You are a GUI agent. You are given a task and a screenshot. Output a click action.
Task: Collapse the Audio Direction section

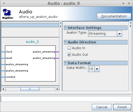coord(65,42)
